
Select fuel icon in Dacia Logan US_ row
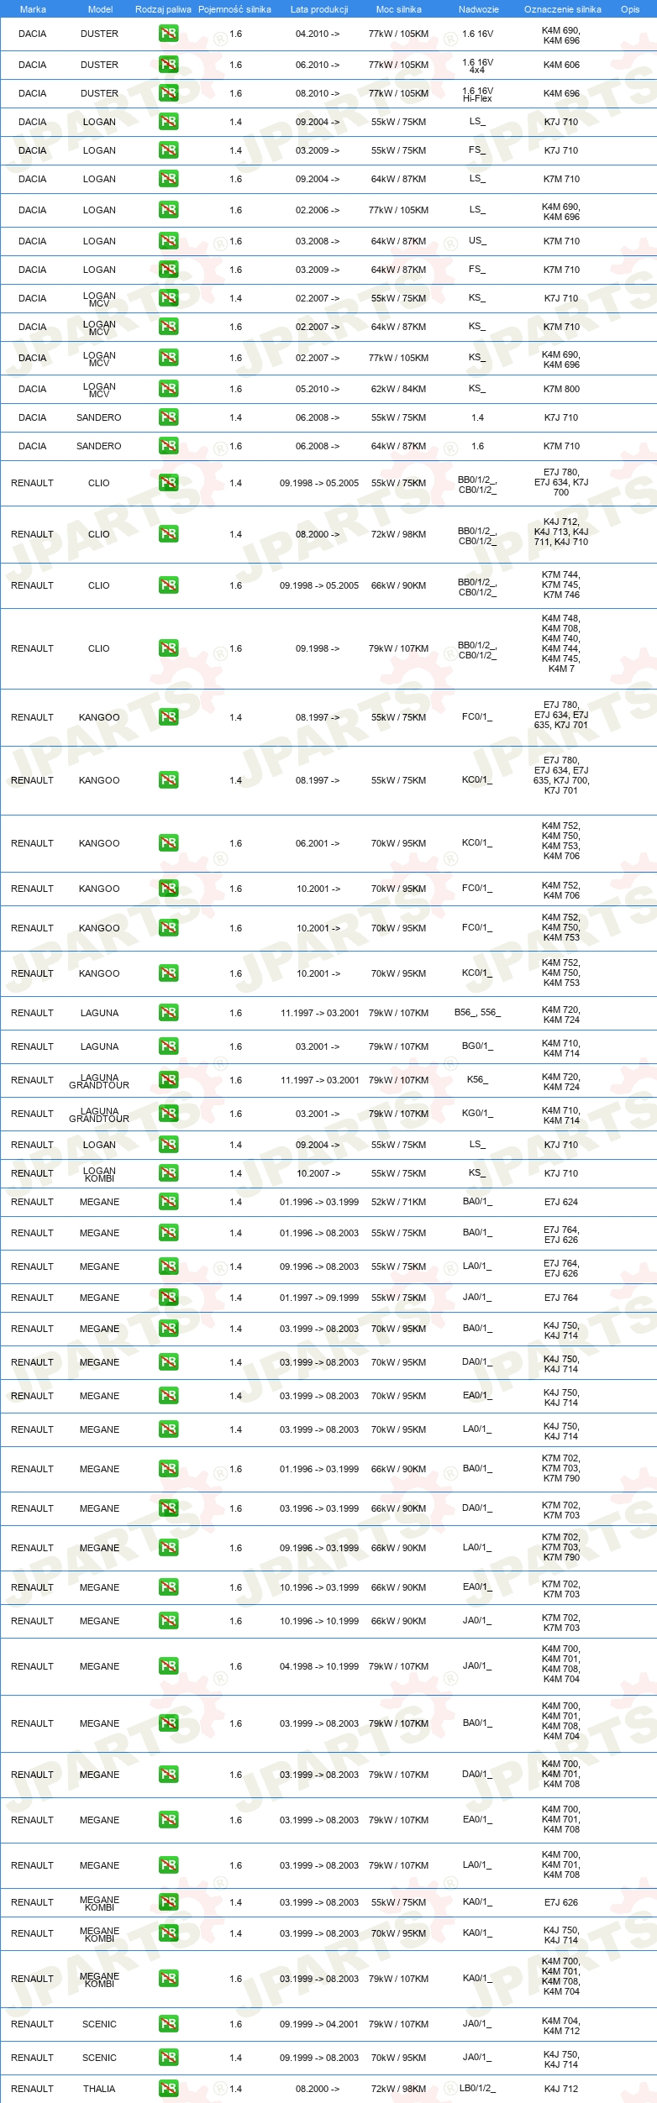point(168,241)
